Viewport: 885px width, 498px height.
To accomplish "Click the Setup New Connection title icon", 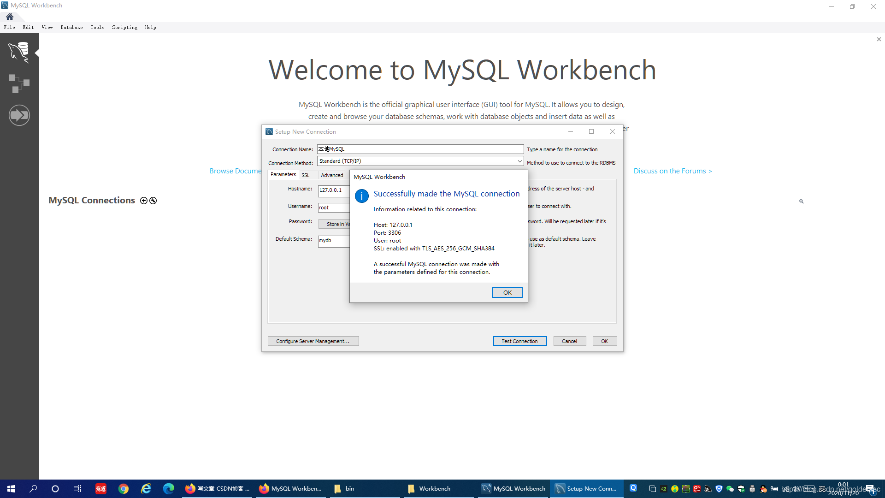I will pyautogui.click(x=269, y=132).
